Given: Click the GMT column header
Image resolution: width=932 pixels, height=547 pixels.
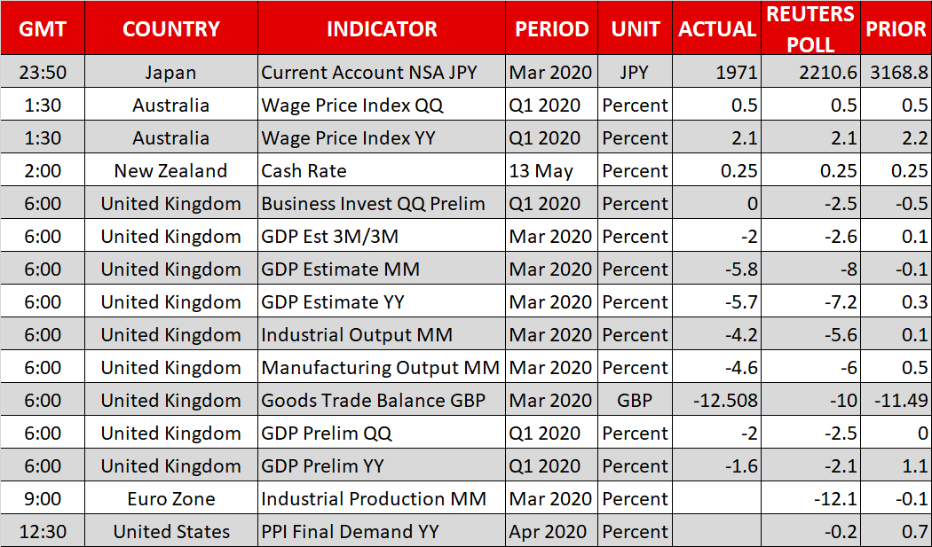Looking at the screenshot, I should tap(43, 29).
